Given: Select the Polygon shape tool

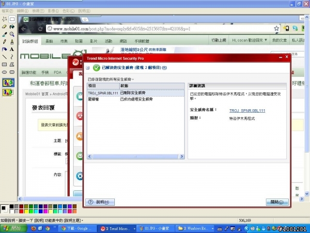Looking at the screenshot, I should tap(12, 65).
